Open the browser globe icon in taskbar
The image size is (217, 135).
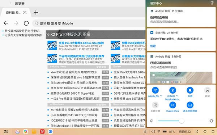pos(51,131)
